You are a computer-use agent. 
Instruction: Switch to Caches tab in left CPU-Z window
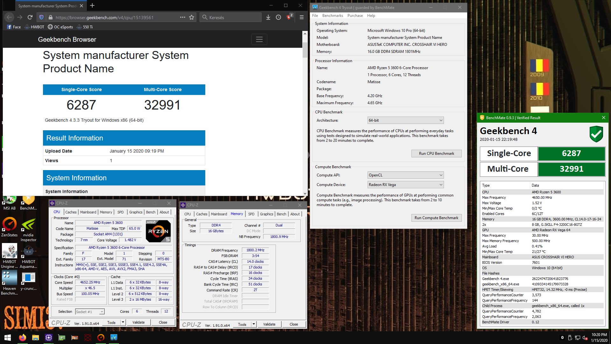pos(71,212)
